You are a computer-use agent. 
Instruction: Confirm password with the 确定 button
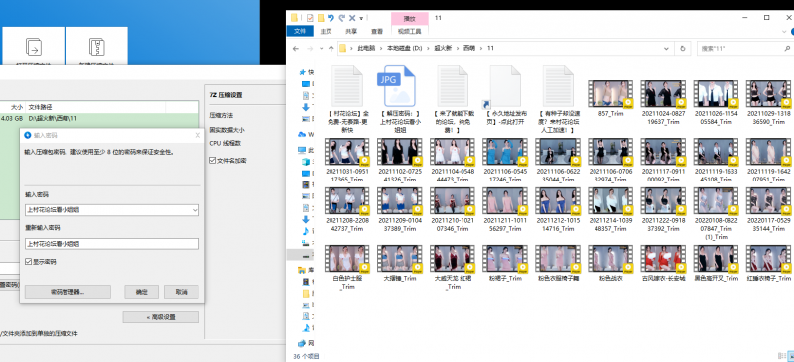click(141, 292)
